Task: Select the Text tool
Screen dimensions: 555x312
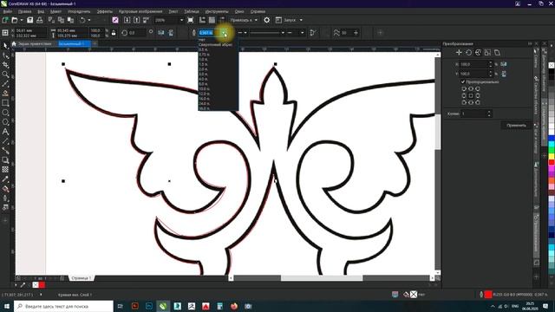Action: click(5, 132)
